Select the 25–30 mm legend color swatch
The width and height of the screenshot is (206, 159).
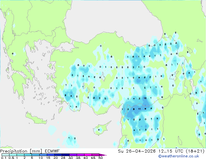pyautogui.click(x=65, y=155)
